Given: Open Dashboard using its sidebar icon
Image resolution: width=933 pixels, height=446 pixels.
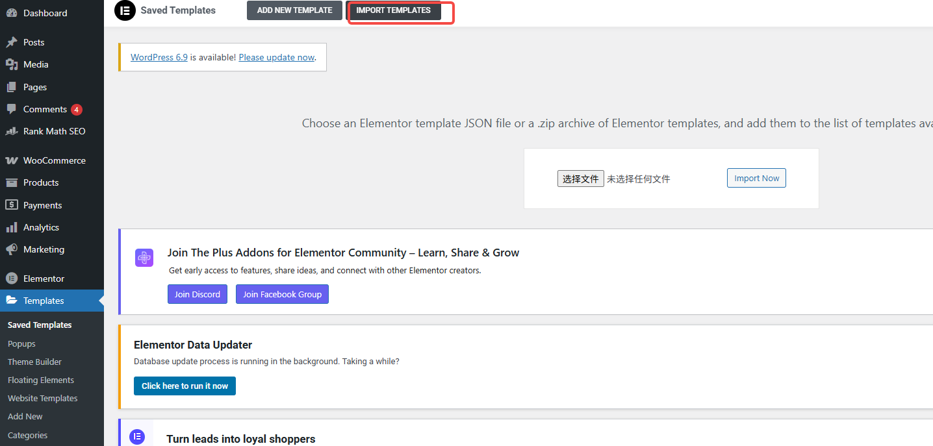Looking at the screenshot, I should [12, 12].
